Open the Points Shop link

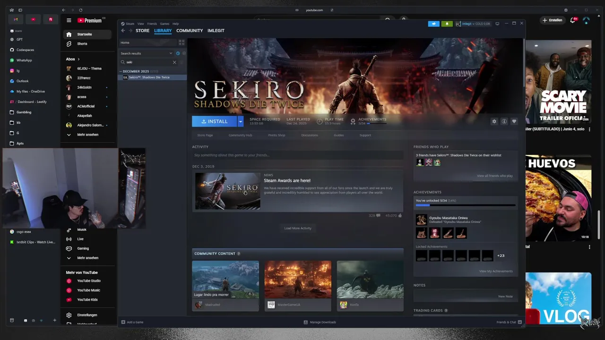coord(277,135)
